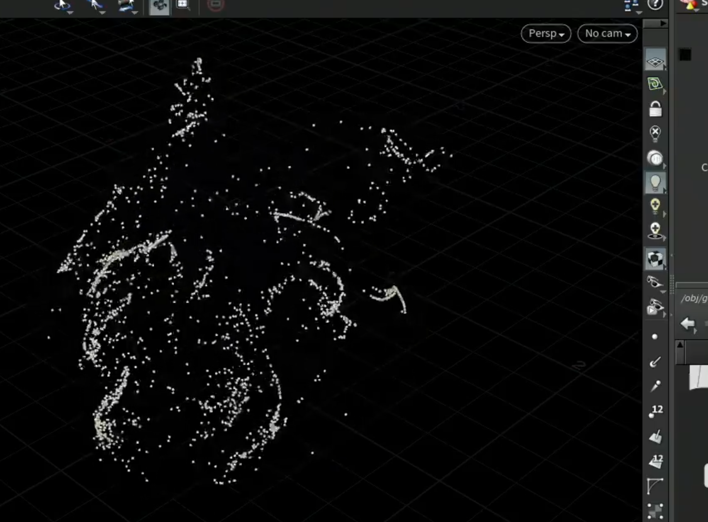Show point normals display icon
This screenshot has height=522, width=708.
click(x=655, y=362)
